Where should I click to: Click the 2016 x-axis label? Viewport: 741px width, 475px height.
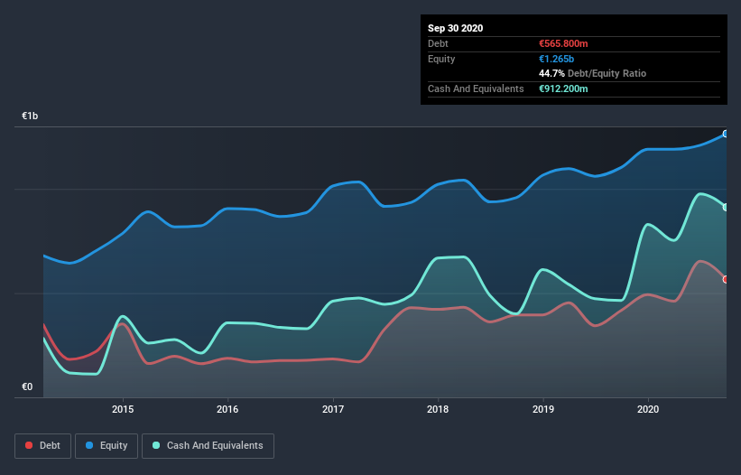227,409
